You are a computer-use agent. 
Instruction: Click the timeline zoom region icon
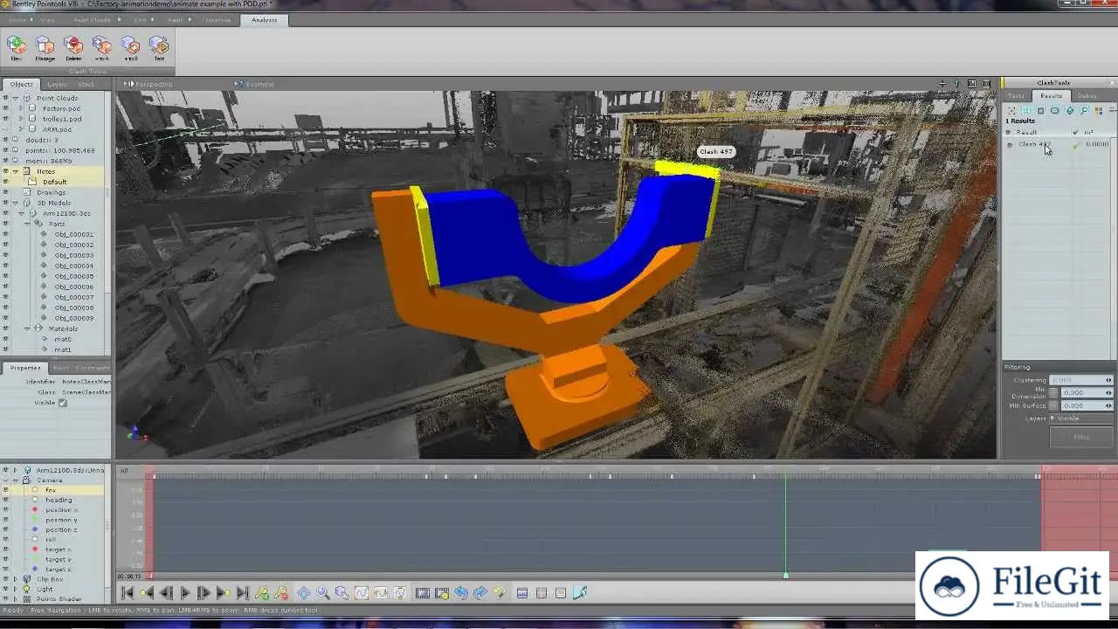point(342,593)
